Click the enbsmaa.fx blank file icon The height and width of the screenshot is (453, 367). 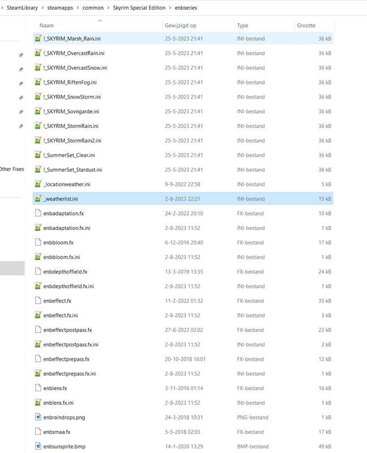[38, 431]
